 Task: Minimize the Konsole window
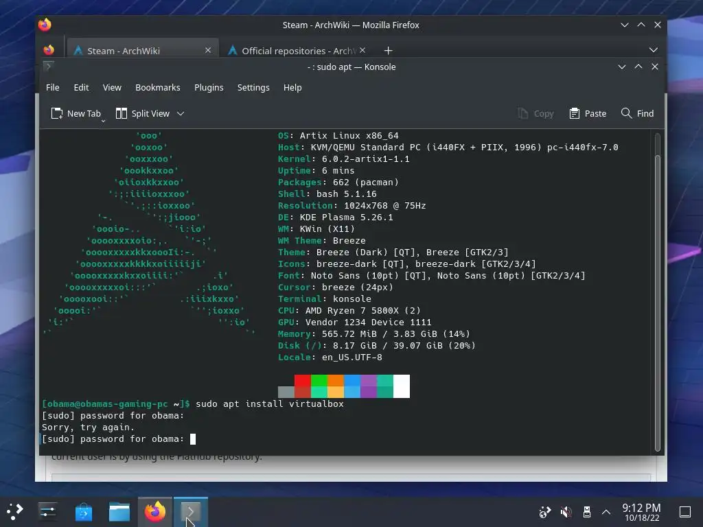click(622, 67)
